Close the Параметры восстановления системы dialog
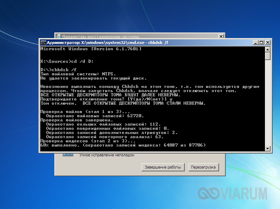Screen dimensions: 280x209 [221, 36]
